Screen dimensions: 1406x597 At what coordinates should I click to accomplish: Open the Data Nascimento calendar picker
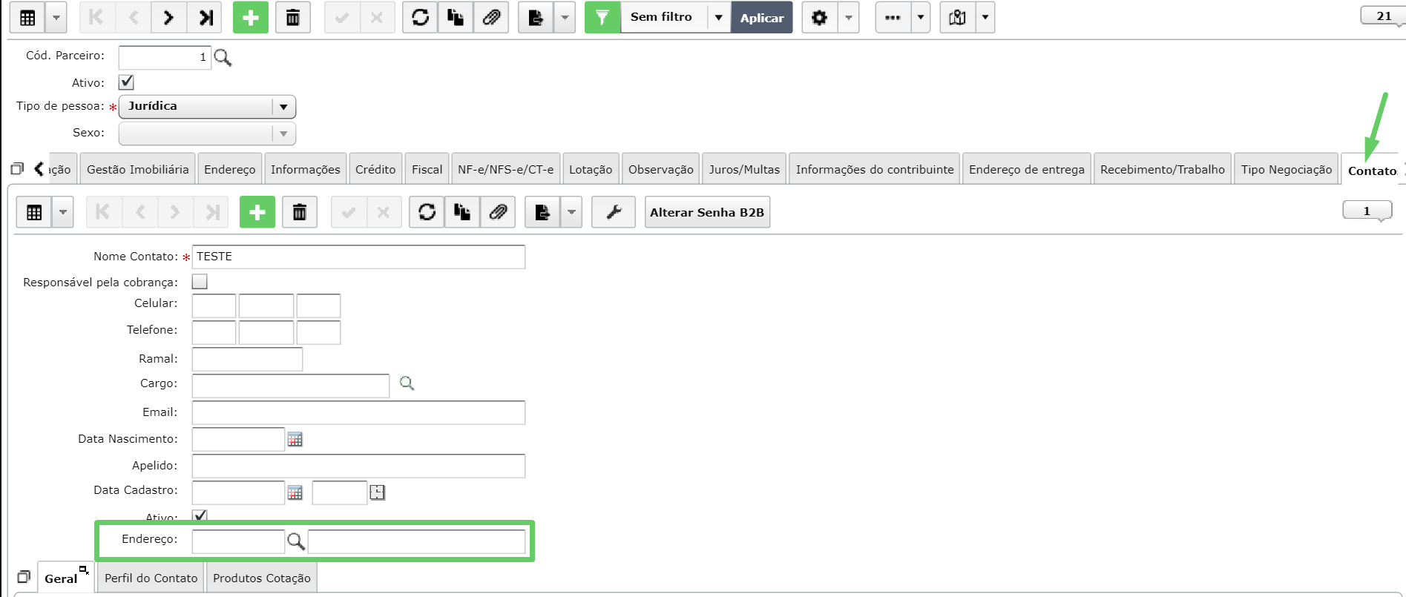coord(295,439)
